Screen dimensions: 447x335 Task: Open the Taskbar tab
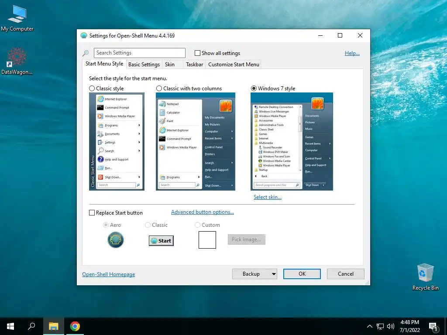click(x=194, y=65)
